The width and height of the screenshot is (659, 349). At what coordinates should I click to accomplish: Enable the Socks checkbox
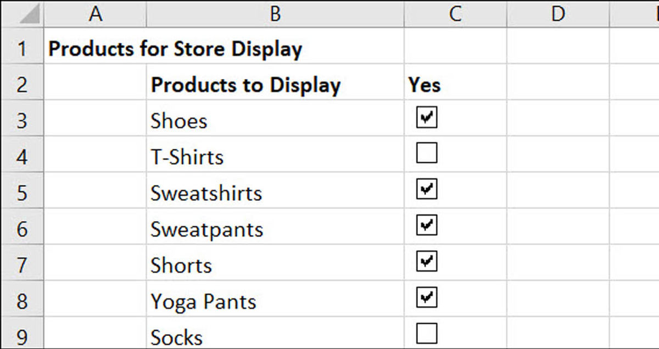coord(427,334)
